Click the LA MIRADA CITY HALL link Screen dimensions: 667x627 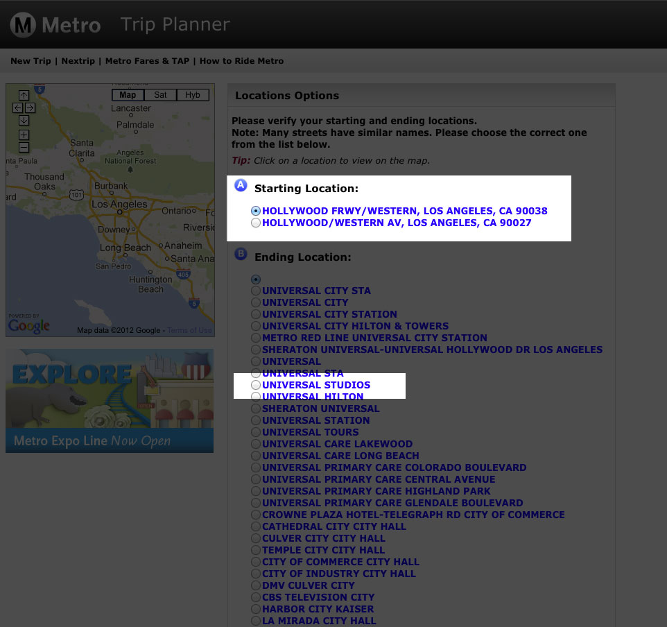[x=319, y=621]
